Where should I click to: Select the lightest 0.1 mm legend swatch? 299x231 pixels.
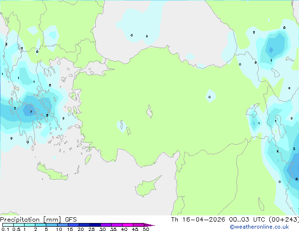(x=8, y=225)
